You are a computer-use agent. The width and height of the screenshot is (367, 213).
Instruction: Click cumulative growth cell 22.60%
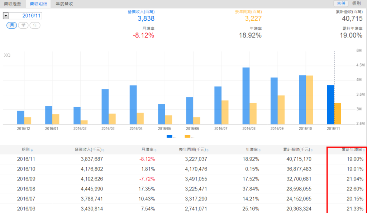point(355,189)
